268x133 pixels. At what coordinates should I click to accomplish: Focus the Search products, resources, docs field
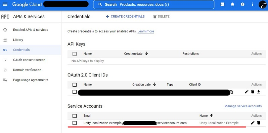tap(153, 4)
